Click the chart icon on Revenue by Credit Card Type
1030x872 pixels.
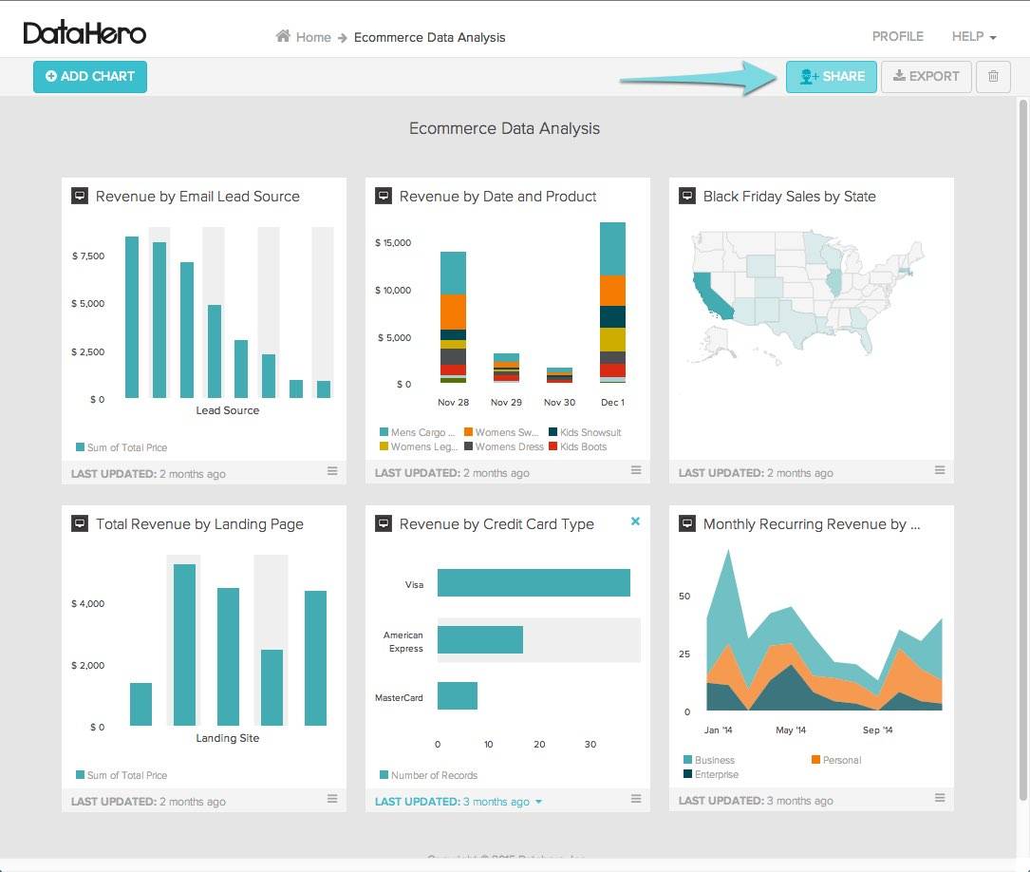(x=383, y=523)
